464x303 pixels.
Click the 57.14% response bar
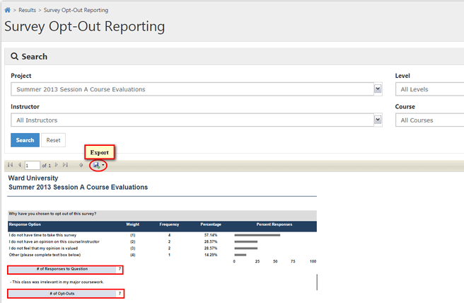coord(257,235)
